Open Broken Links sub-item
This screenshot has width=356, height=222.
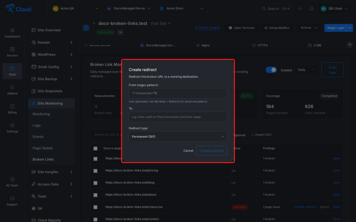click(x=52, y=159)
